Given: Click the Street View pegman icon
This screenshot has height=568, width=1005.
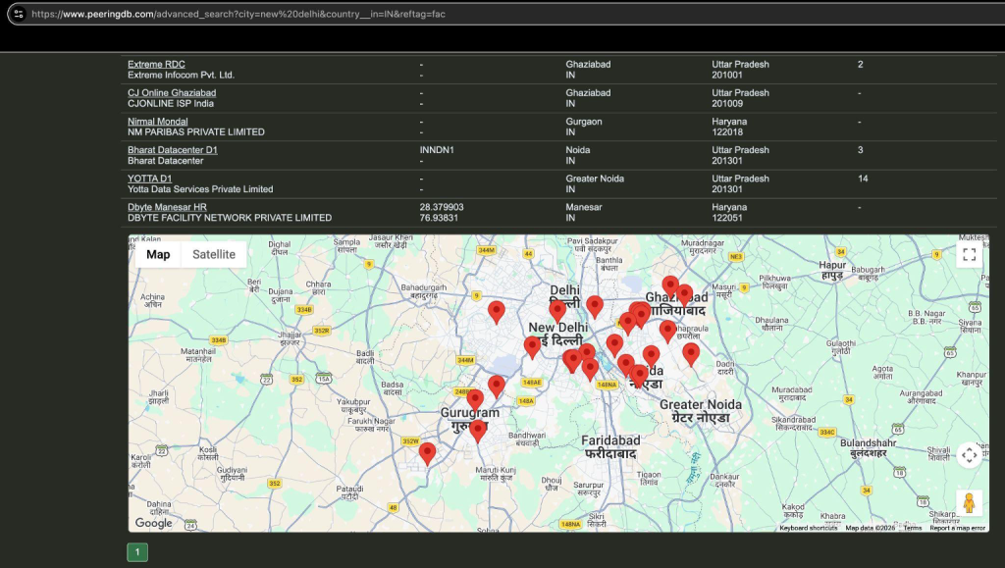Looking at the screenshot, I should [969, 502].
